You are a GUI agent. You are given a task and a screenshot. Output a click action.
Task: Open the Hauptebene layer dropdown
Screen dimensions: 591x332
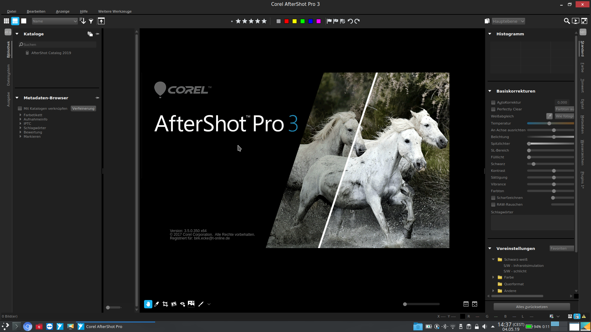[508, 21]
